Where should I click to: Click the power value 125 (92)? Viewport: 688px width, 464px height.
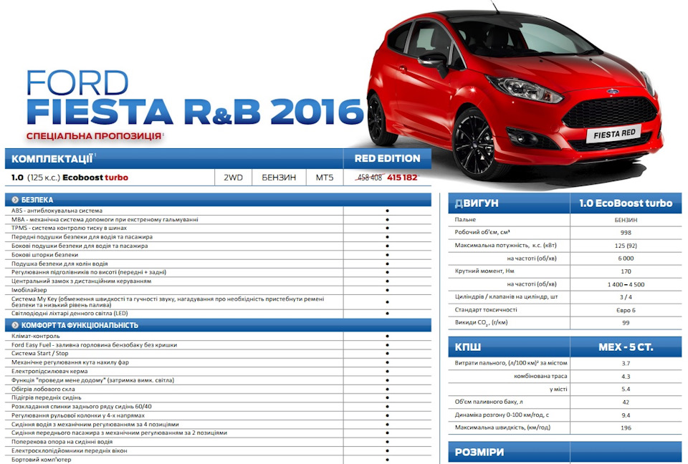pos(626,246)
